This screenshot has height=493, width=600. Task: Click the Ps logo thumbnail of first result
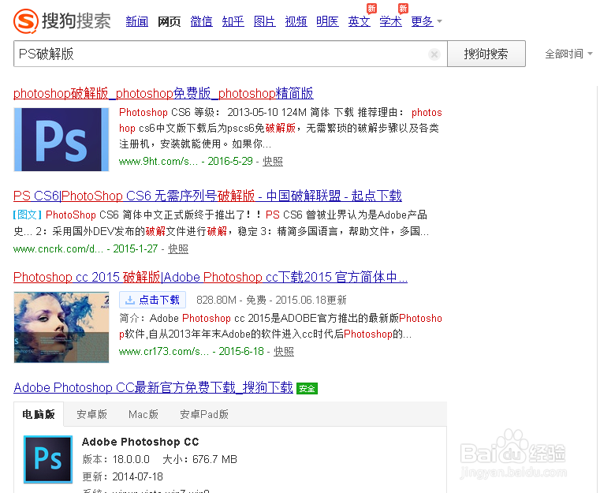point(61,140)
